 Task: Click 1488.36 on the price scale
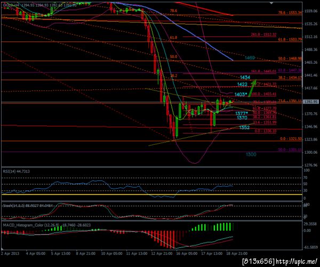[x=310, y=49]
